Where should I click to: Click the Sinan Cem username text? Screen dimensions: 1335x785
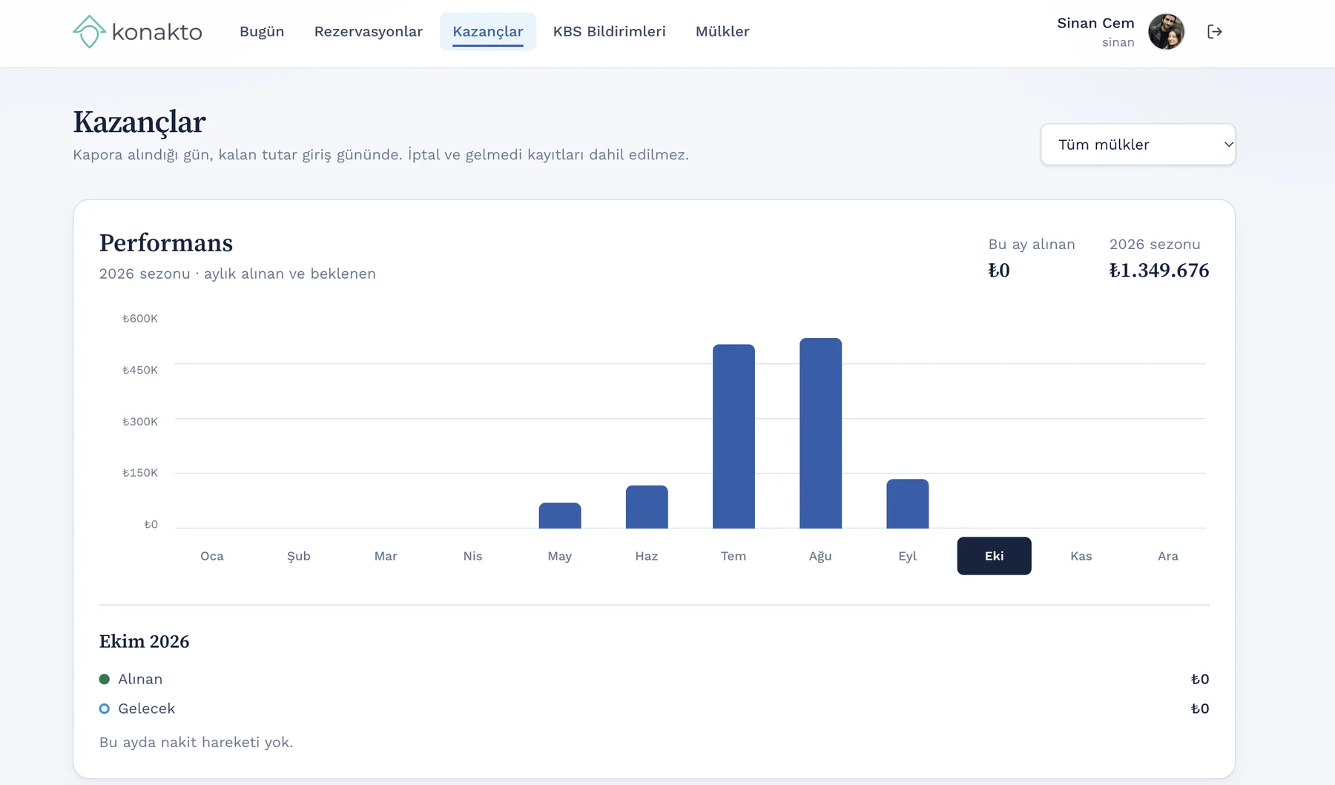(x=1095, y=23)
